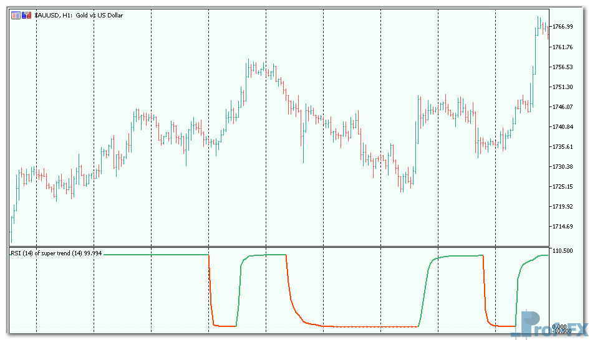Click the 1719.92 price scale label

point(563,206)
